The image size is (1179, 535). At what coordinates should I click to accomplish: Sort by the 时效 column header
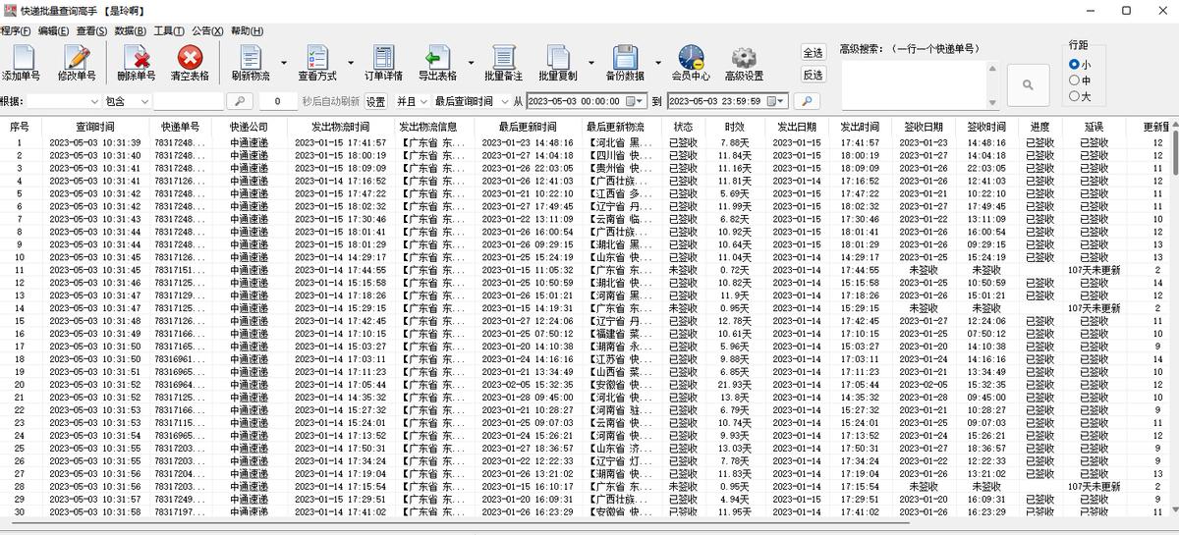point(735,128)
